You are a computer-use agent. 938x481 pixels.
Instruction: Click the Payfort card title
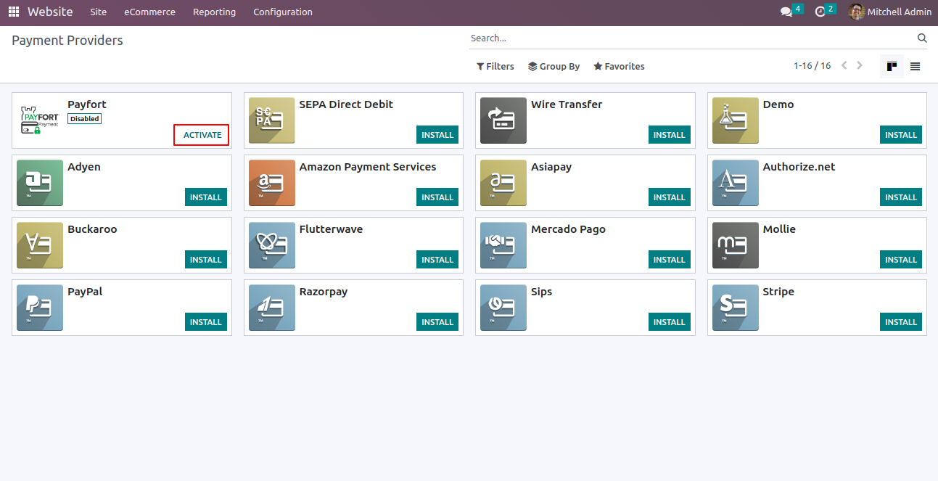[87, 104]
